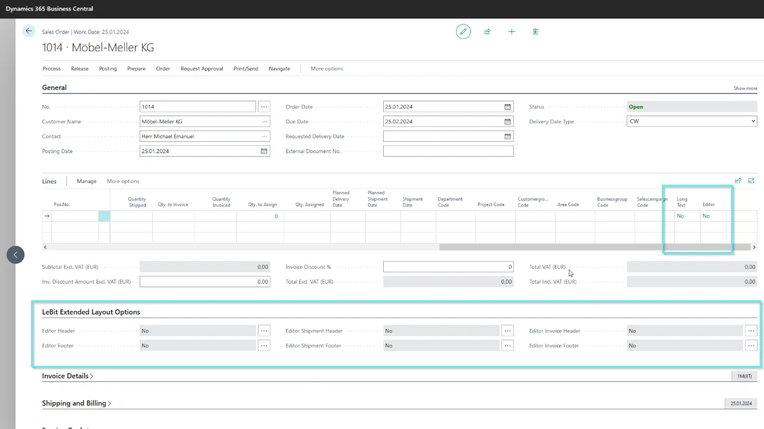Click the Lines section share icon
764x429 pixels.
coord(738,181)
